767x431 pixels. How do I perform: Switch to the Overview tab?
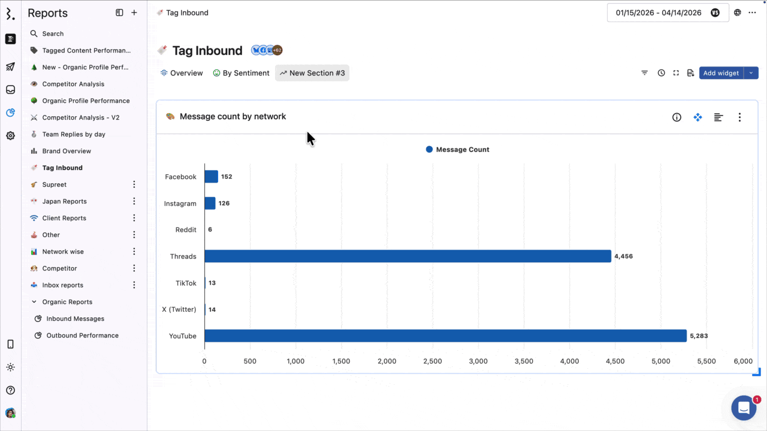point(182,73)
